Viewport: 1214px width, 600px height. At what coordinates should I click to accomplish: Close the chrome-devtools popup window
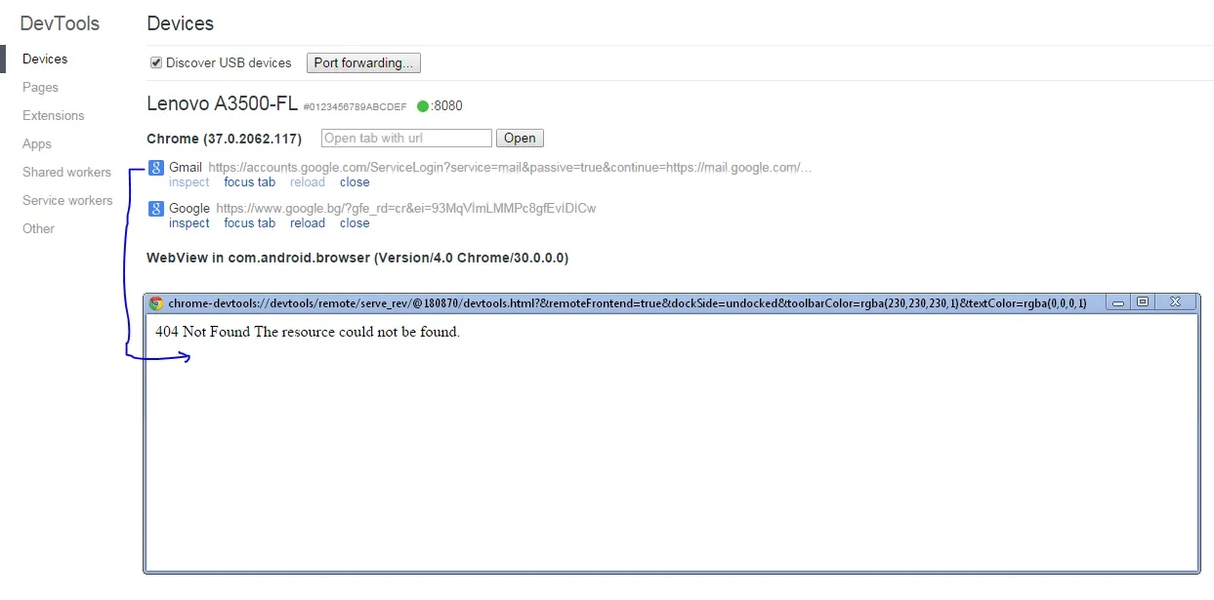tap(1176, 302)
